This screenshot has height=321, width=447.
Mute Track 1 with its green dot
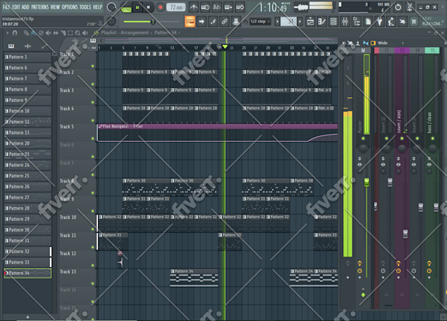tap(92, 66)
